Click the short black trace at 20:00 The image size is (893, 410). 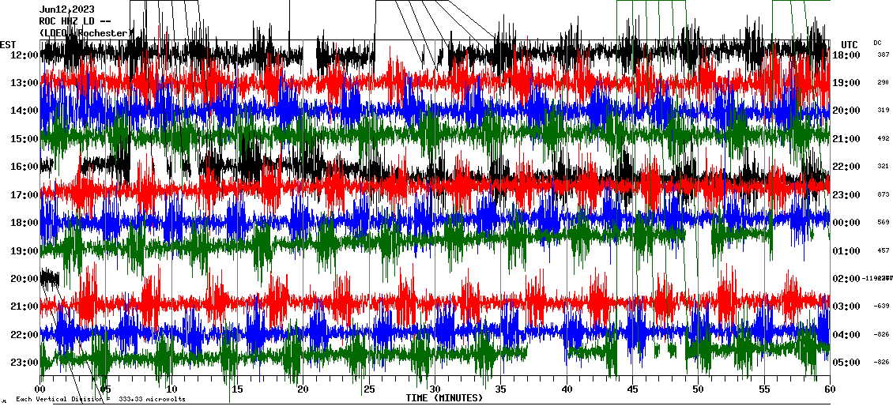tap(50, 277)
